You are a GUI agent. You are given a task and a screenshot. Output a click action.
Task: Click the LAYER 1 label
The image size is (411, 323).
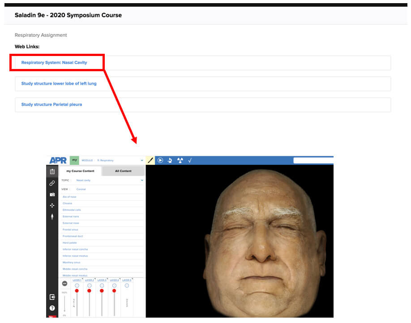(x=77, y=280)
